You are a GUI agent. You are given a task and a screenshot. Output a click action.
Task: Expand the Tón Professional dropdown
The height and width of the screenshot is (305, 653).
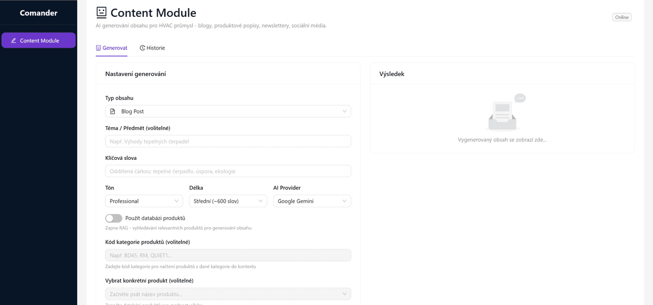tap(144, 201)
